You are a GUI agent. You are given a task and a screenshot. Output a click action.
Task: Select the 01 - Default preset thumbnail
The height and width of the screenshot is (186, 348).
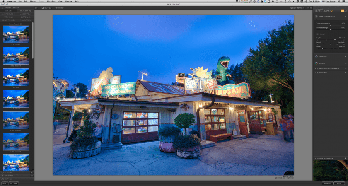point(16,34)
